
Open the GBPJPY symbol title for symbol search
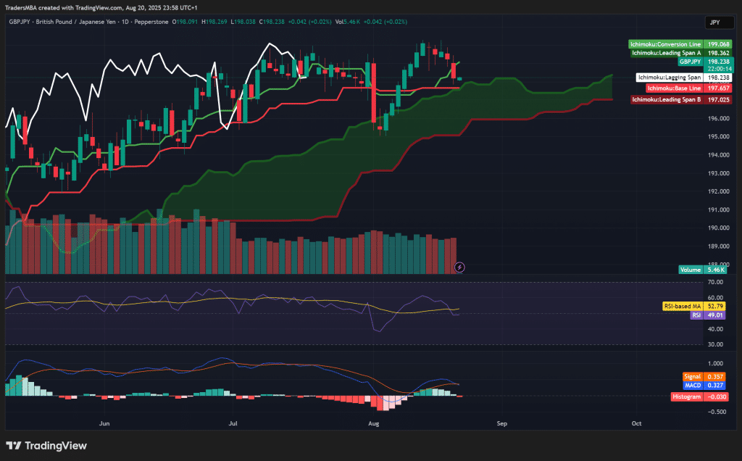coord(16,22)
